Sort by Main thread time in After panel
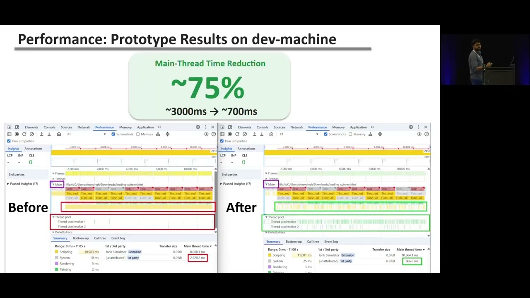 (x=411, y=250)
